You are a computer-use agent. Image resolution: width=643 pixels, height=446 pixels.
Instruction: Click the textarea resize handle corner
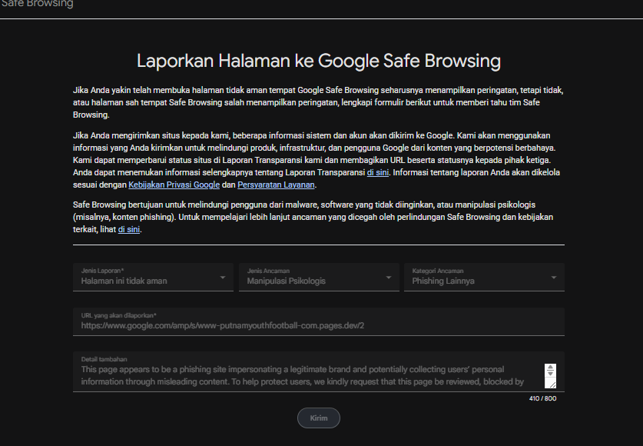552,384
